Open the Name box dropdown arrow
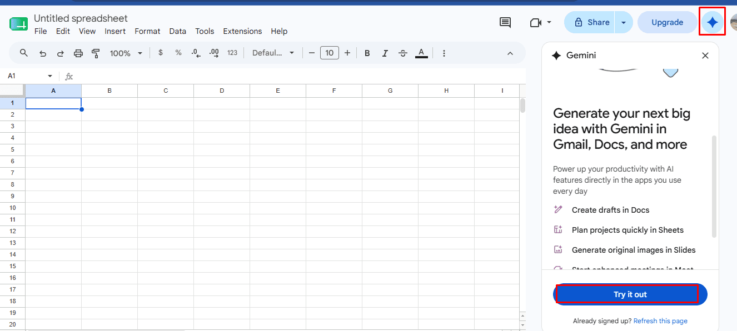Viewport: 737px width, 331px height. (x=50, y=76)
